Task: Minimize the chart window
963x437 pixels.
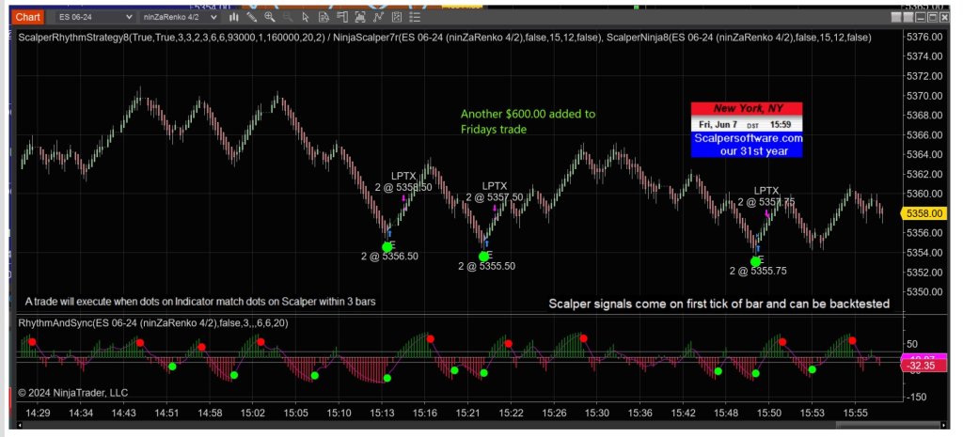Action: click(x=921, y=17)
